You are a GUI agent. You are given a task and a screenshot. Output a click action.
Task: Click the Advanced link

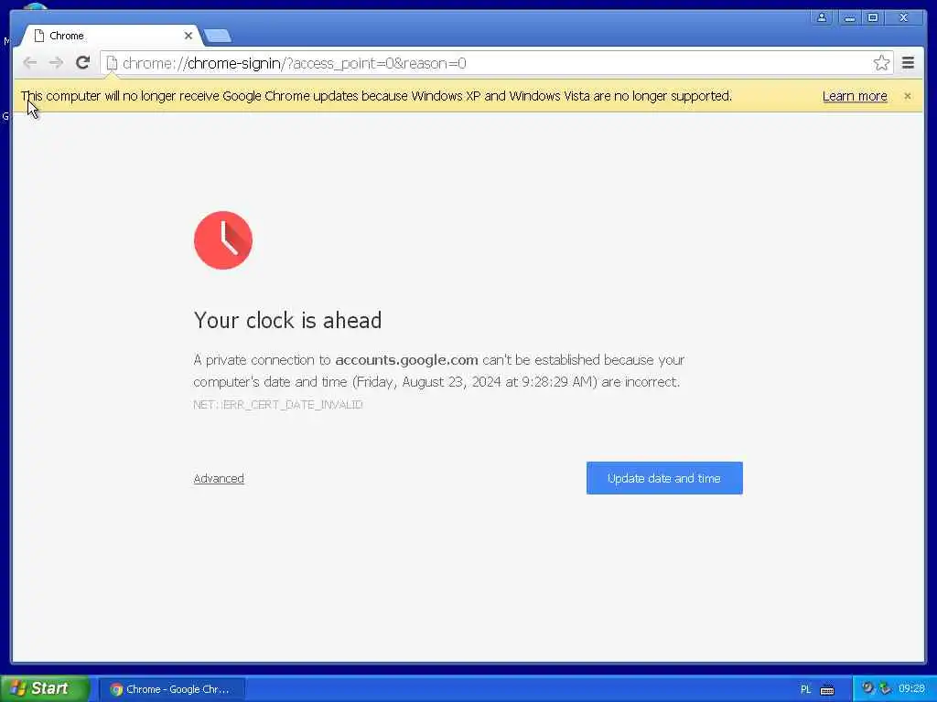click(219, 478)
